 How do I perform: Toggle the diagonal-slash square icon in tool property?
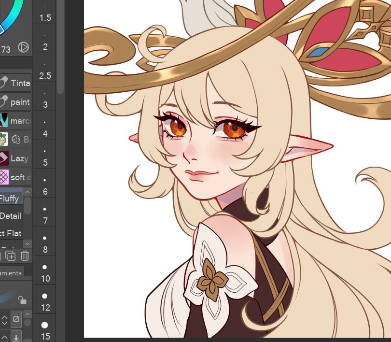pos(16,319)
